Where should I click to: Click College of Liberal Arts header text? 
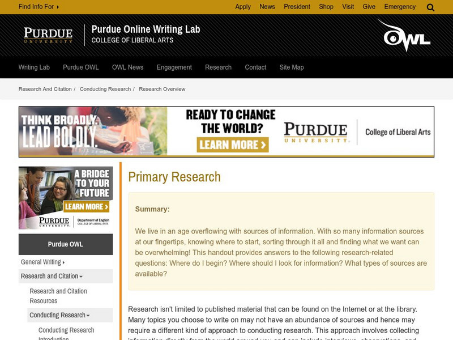coord(133,40)
